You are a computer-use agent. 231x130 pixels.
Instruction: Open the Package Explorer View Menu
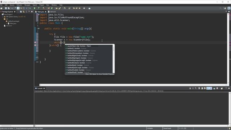pos(26,12)
